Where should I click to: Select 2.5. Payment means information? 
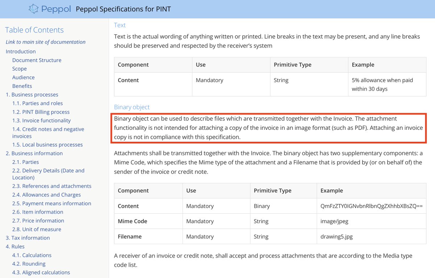[52, 204]
